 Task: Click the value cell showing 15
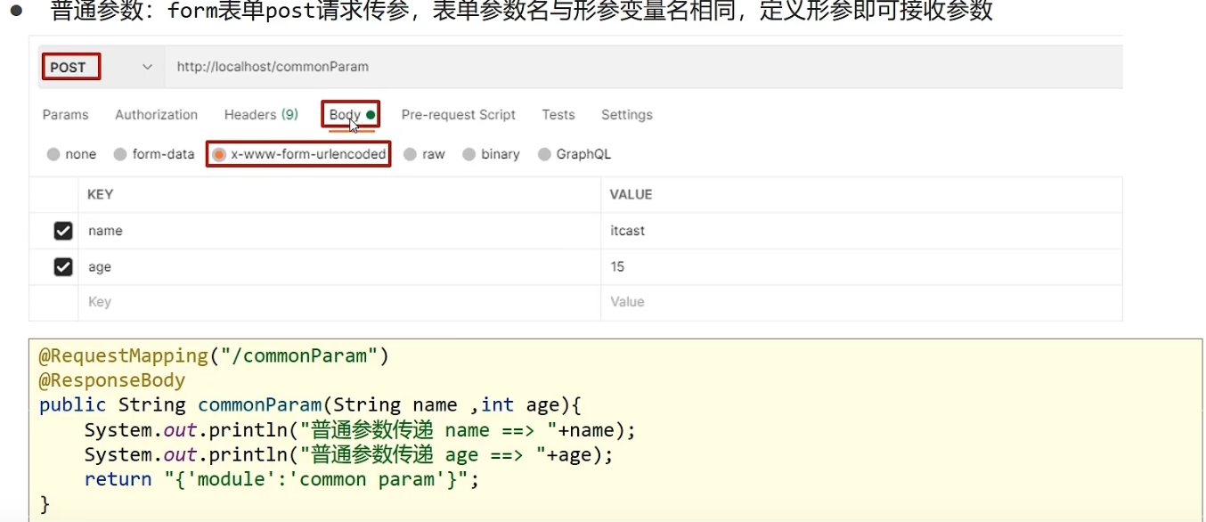(x=861, y=267)
